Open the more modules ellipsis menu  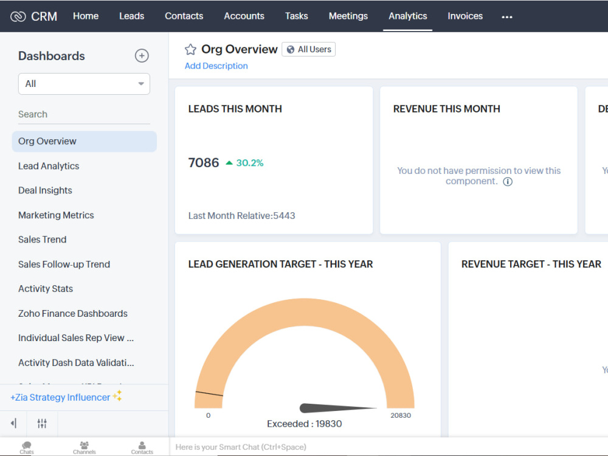(x=507, y=16)
